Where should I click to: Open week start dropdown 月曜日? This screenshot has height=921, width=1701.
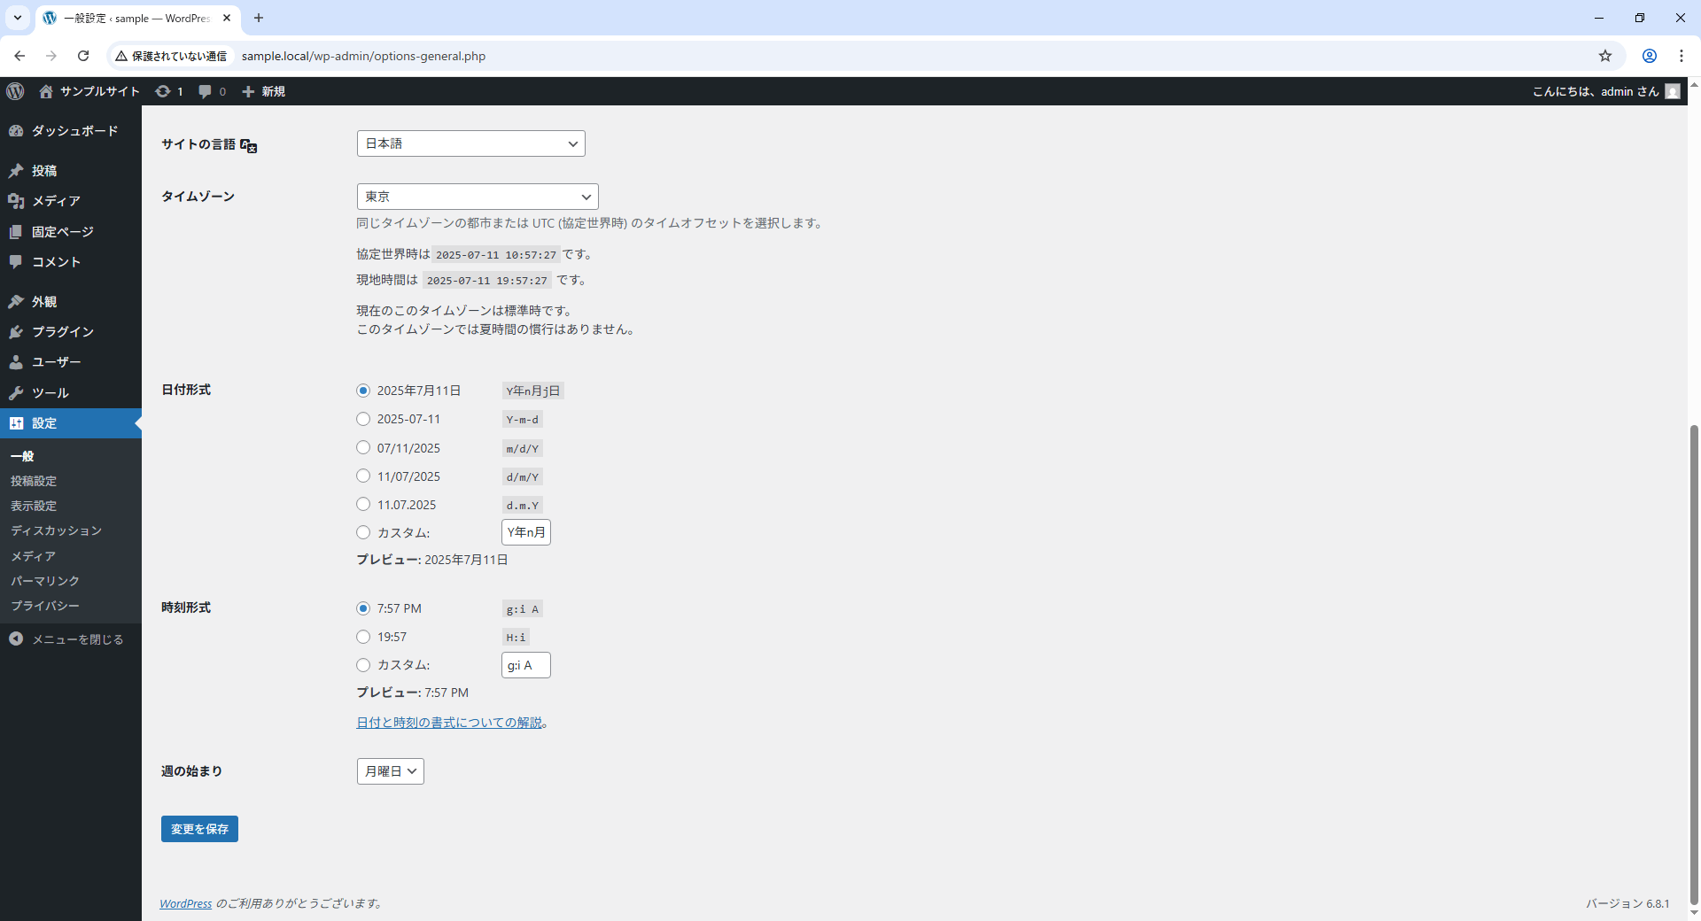(x=391, y=771)
